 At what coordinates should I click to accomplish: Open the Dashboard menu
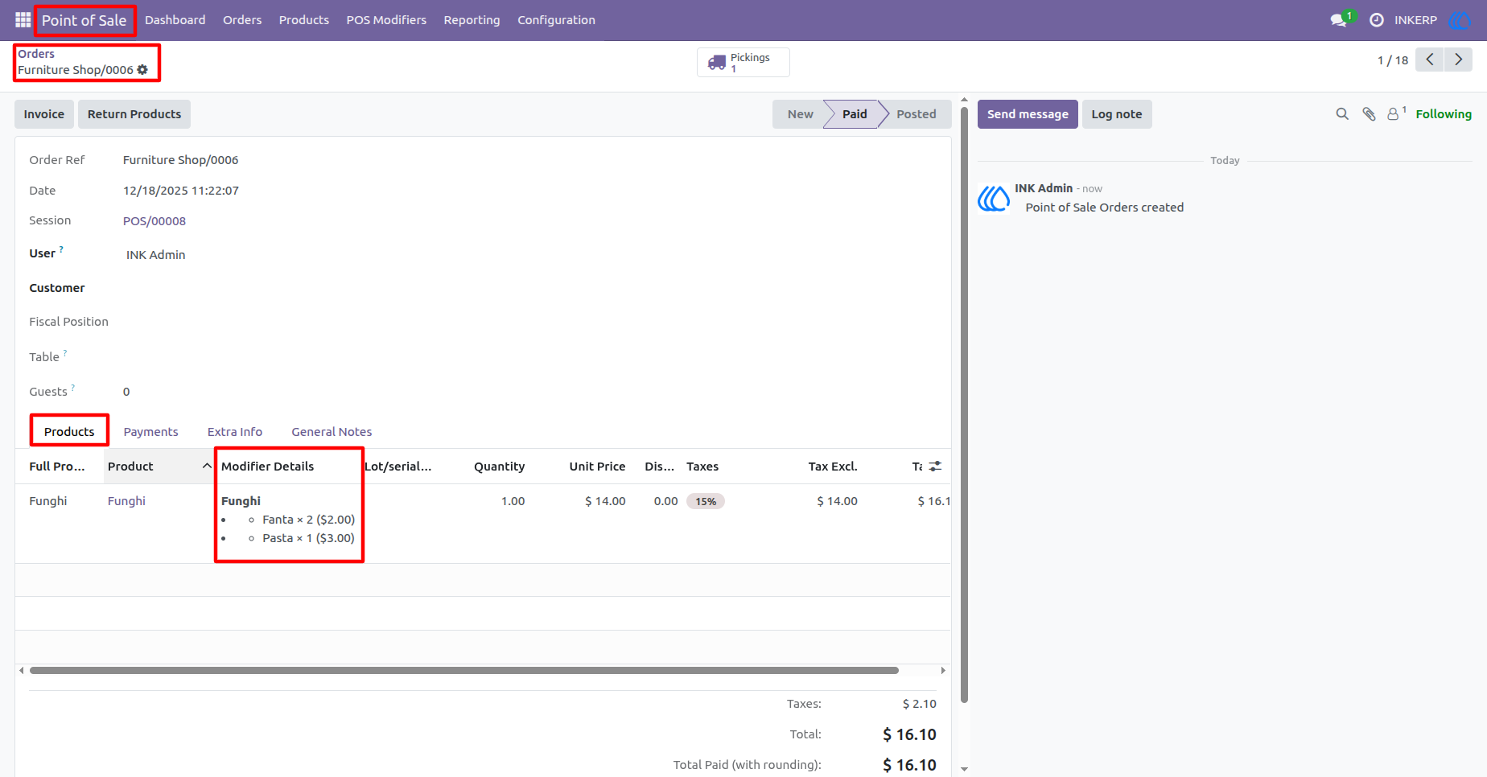coord(175,20)
